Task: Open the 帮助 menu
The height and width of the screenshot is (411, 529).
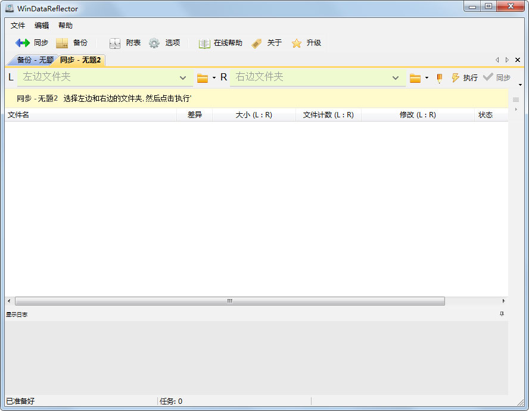Action: [65, 26]
